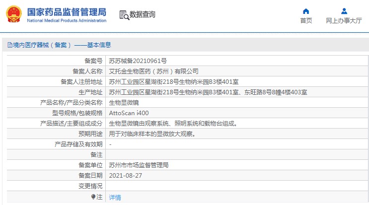Viewport: 369px width, 205px height.
Task: Select filing unit 苏州市市场监督管理局
Action: pos(139,165)
